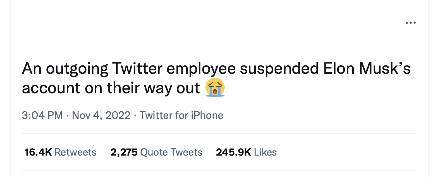Screen dimensions: 440x177
Task: Click the 245.9K likes count number
Action: pos(234,152)
